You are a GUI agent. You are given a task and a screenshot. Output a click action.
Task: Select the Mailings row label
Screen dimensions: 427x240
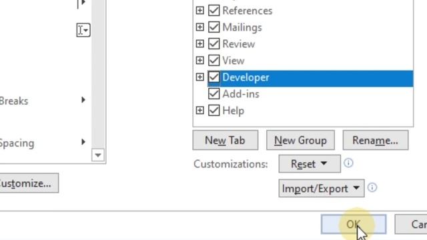(242, 27)
